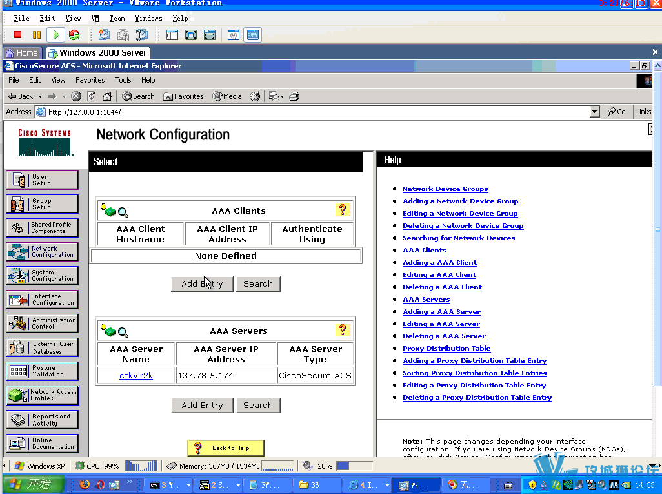Open IE Tools menu
The height and width of the screenshot is (494, 662).
coord(123,80)
